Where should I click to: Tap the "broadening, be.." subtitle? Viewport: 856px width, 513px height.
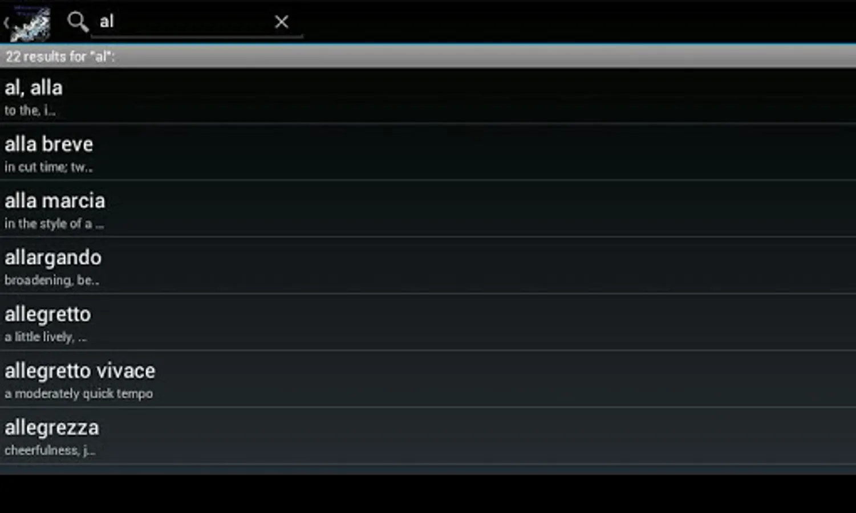tap(52, 280)
